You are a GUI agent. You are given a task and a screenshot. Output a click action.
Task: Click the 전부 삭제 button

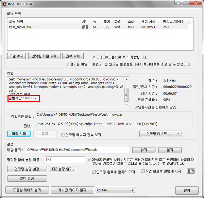[72, 56]
